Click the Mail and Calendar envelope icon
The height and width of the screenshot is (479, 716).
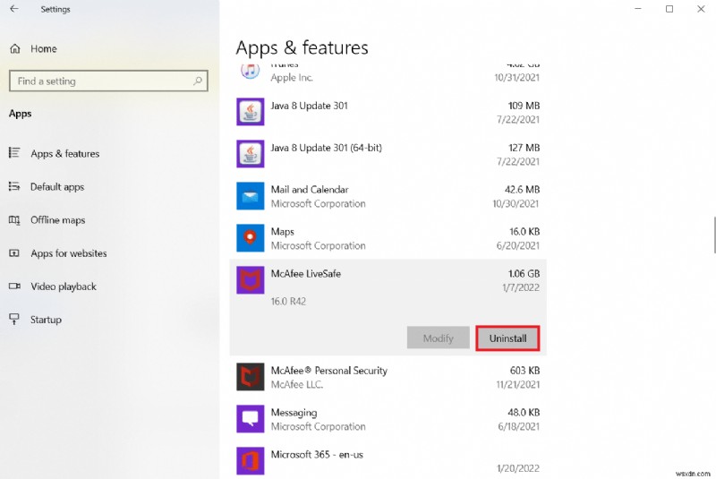(250, 196)
